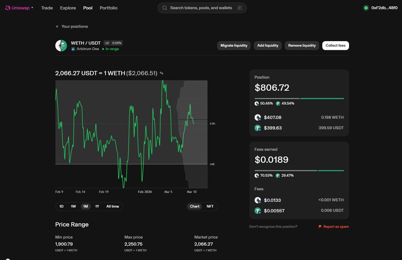Click the 2.0K chart axis label
402x260 pixels.
point(212,124)
